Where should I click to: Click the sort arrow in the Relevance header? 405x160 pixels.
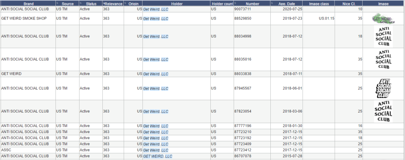coord(104,3)
